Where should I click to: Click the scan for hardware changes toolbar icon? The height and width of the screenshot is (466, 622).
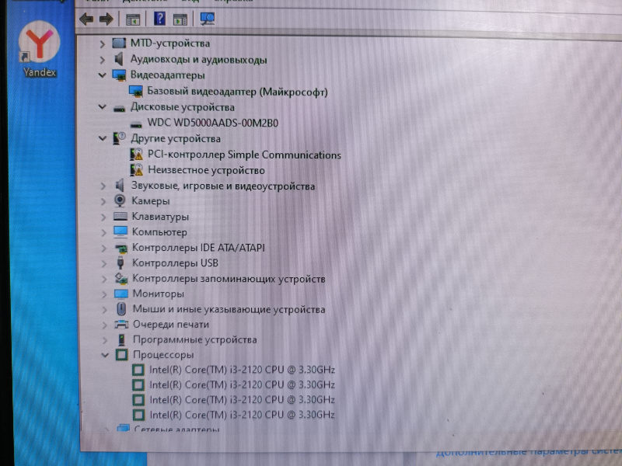pos(206,19)
